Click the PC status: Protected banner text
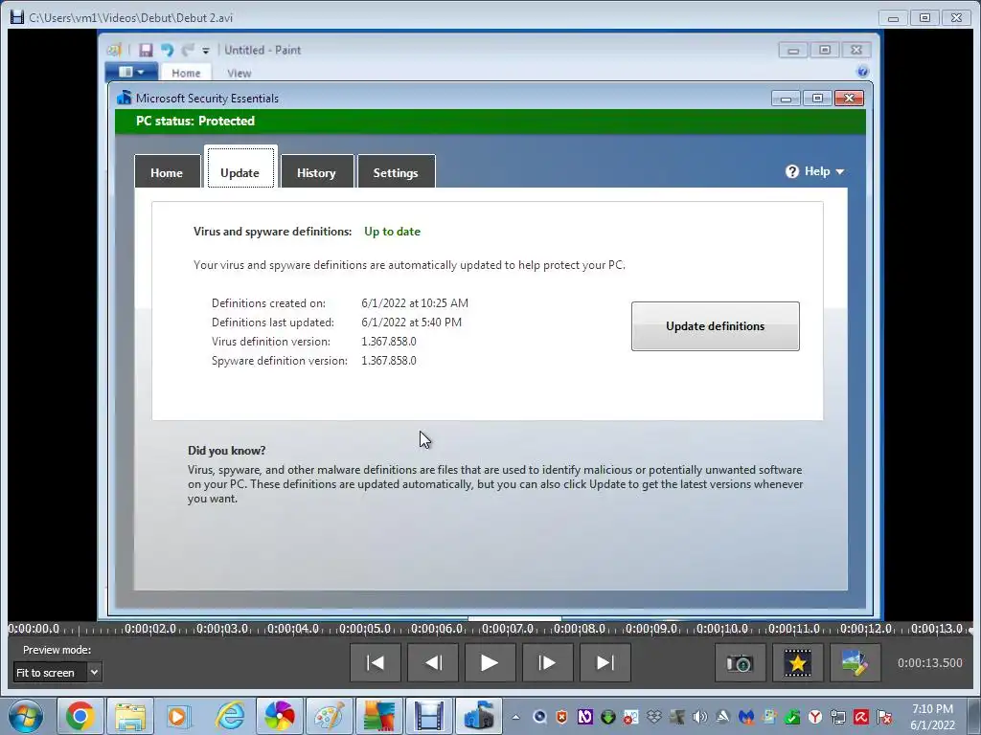981x735 pixels. click(195, 121)
